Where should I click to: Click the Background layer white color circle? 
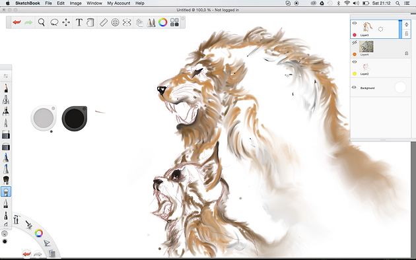tap(400, 87)
